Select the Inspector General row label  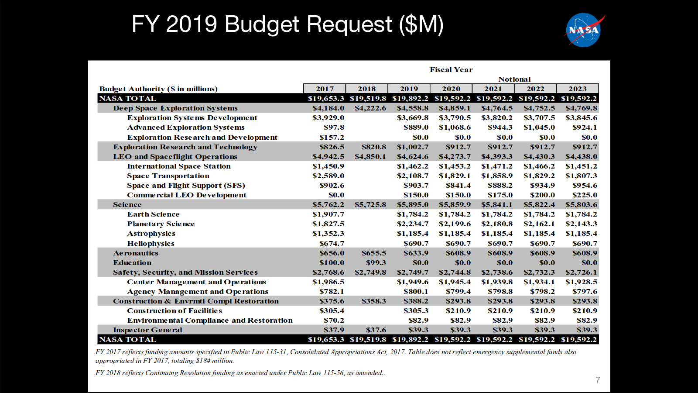(147, 330)
